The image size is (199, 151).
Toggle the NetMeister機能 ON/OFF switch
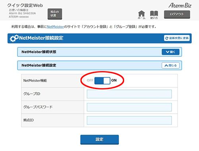point(102,81)
